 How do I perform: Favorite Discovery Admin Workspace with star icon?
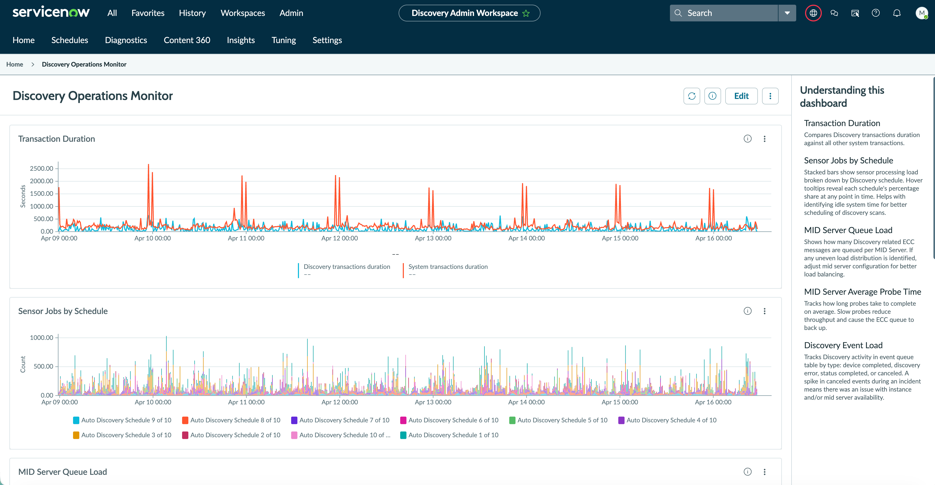526,13
